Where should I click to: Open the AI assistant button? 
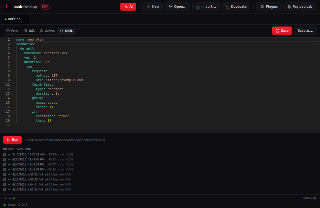pos(128,7)
